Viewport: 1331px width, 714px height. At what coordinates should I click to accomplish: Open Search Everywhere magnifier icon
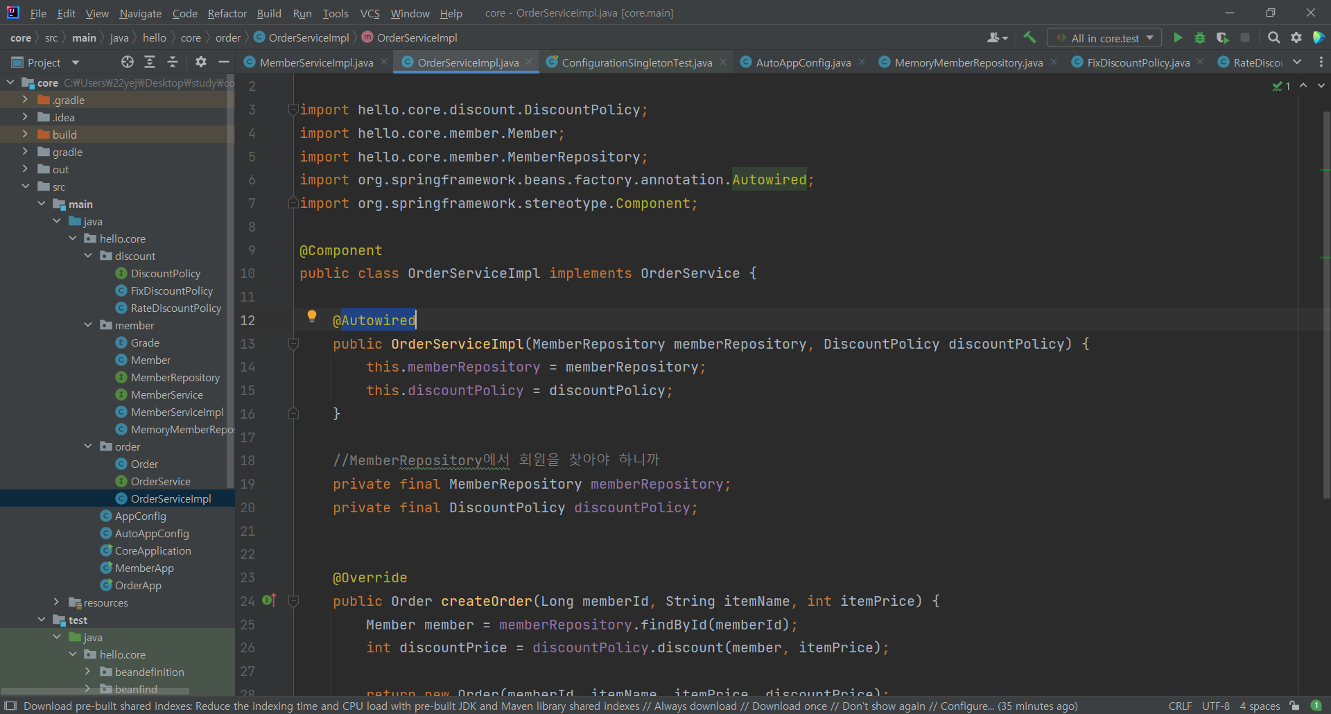click(1273, 37)
